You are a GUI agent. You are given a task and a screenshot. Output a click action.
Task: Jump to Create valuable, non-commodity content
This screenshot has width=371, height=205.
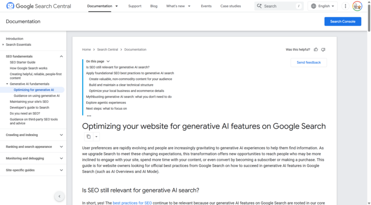click(x=130, y=79)
